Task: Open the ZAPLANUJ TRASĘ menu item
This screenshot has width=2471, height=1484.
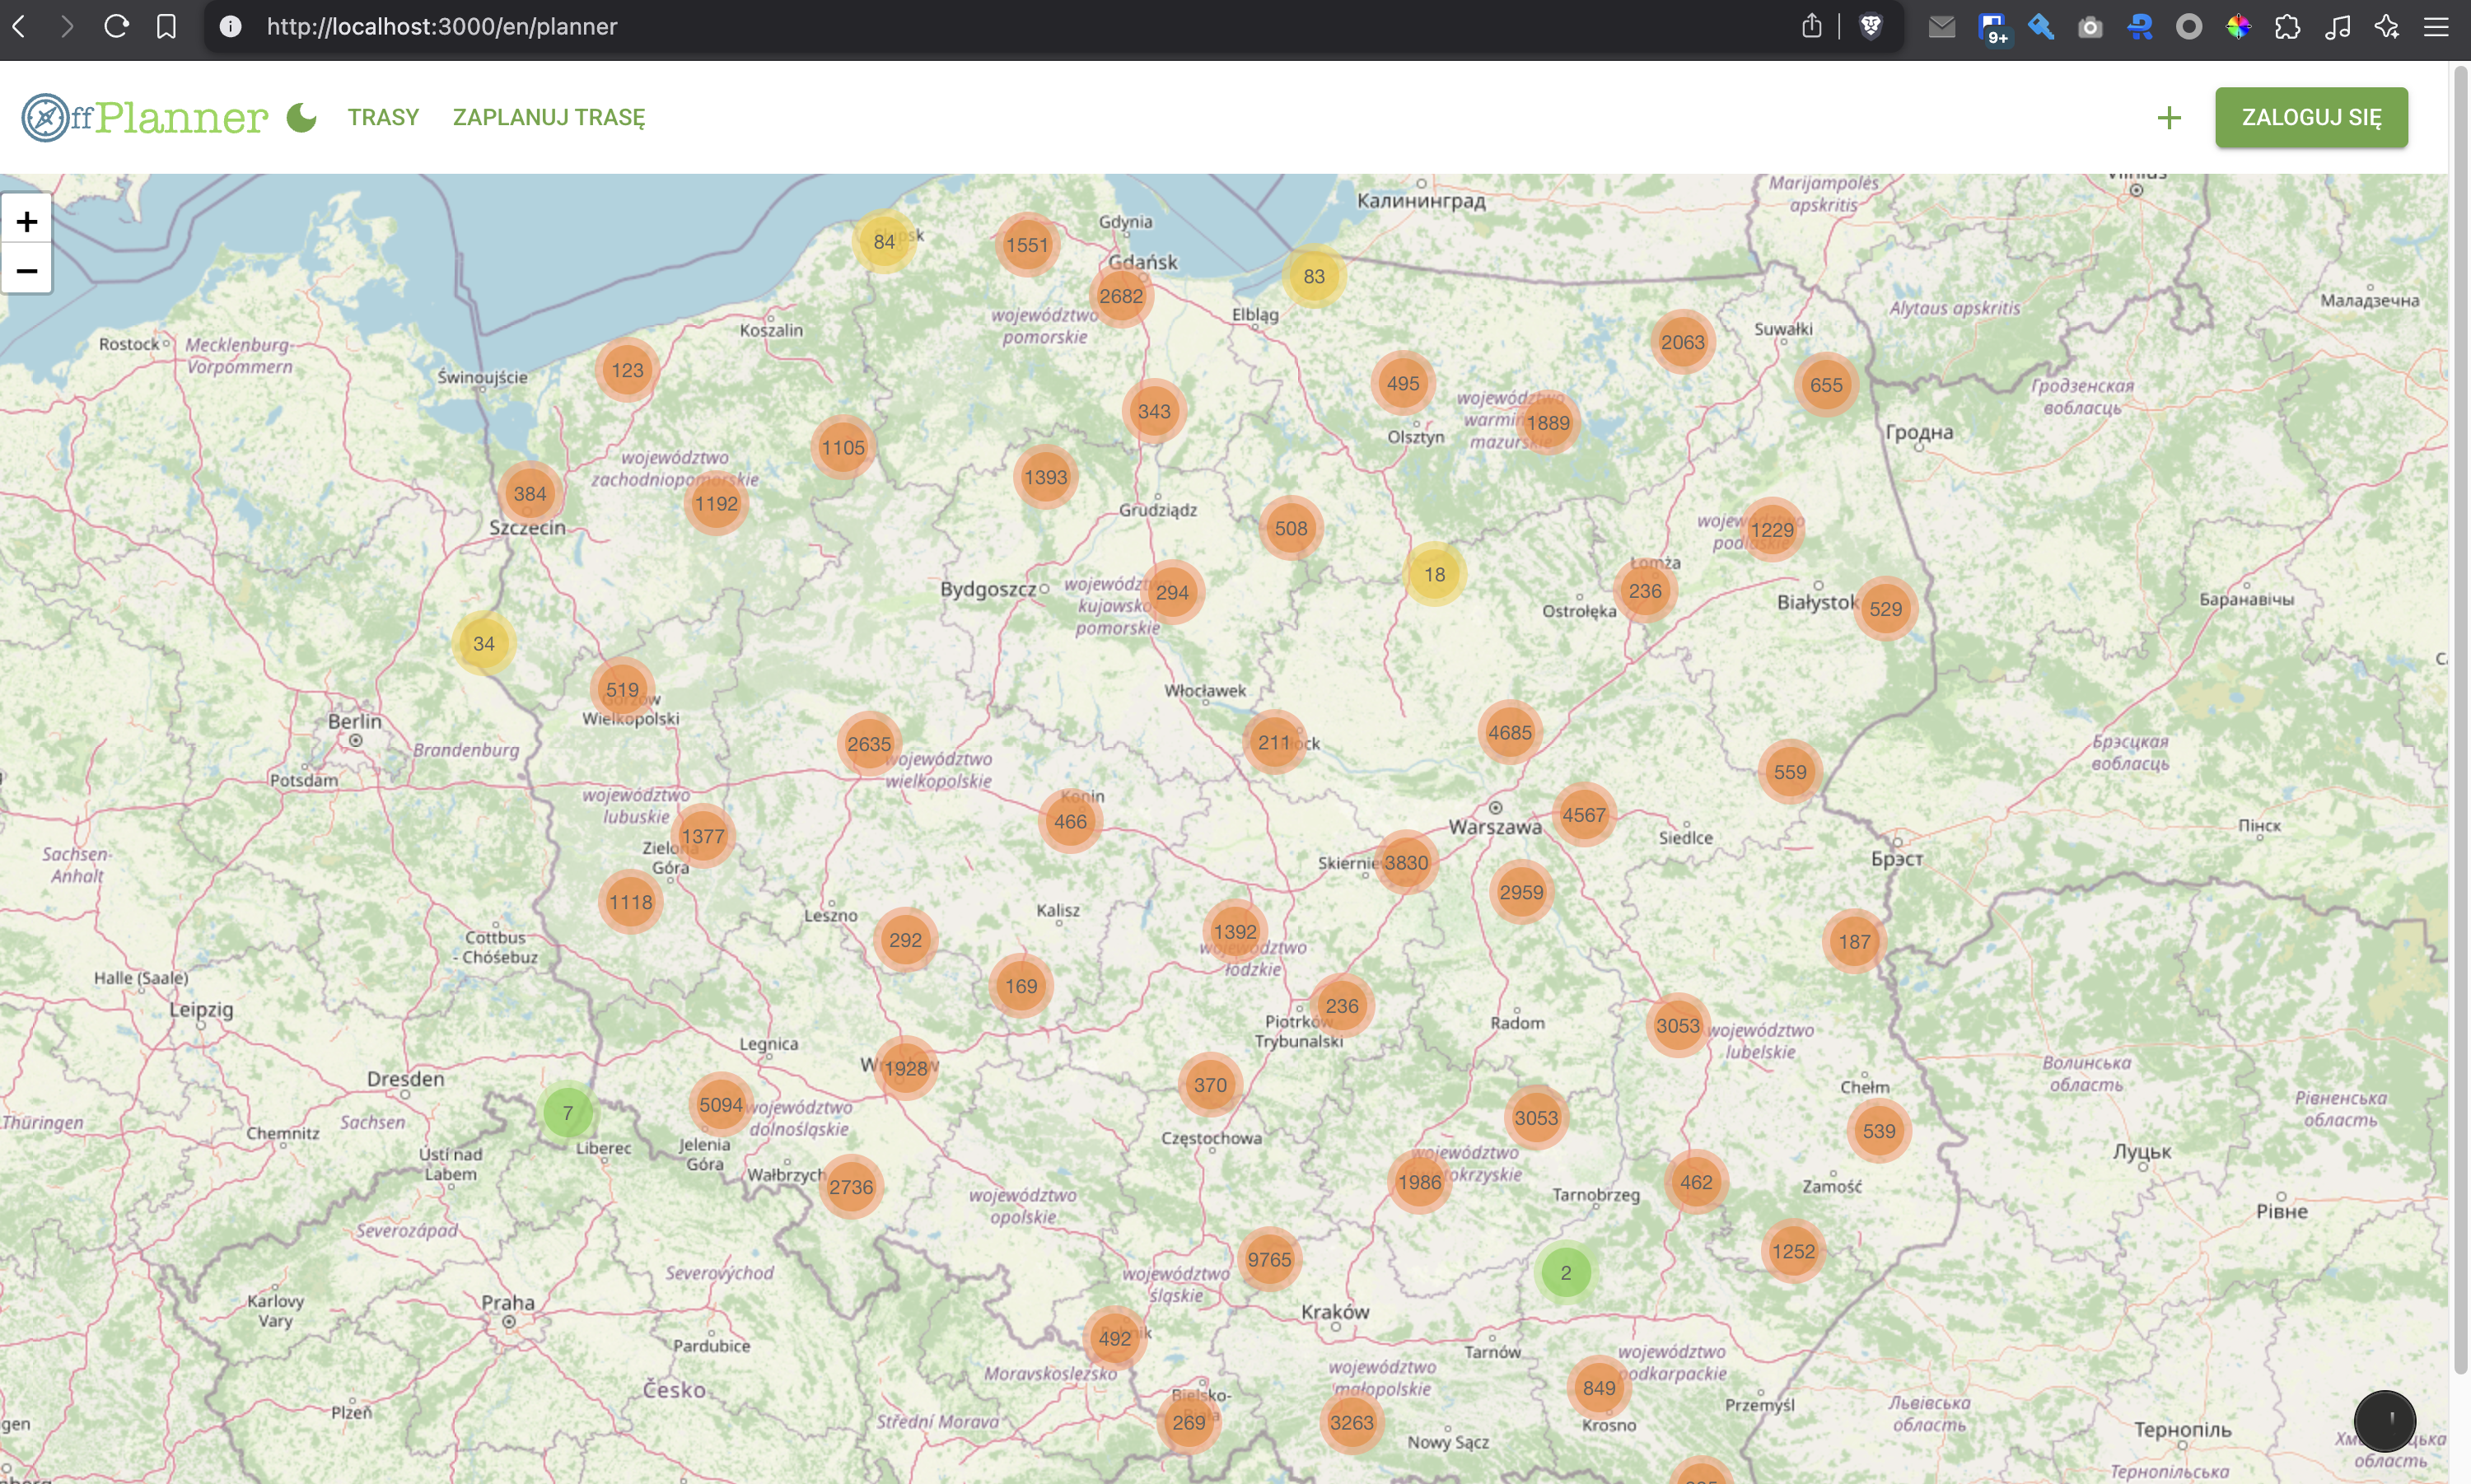Action: coord(548,117)
